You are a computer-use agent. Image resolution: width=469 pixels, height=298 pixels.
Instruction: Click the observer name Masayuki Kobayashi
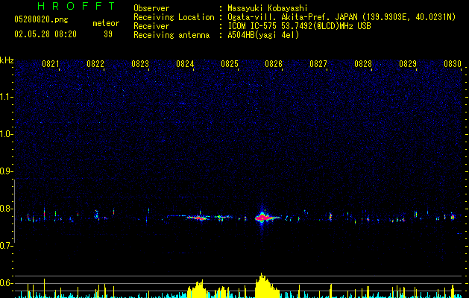pos(268,8)
